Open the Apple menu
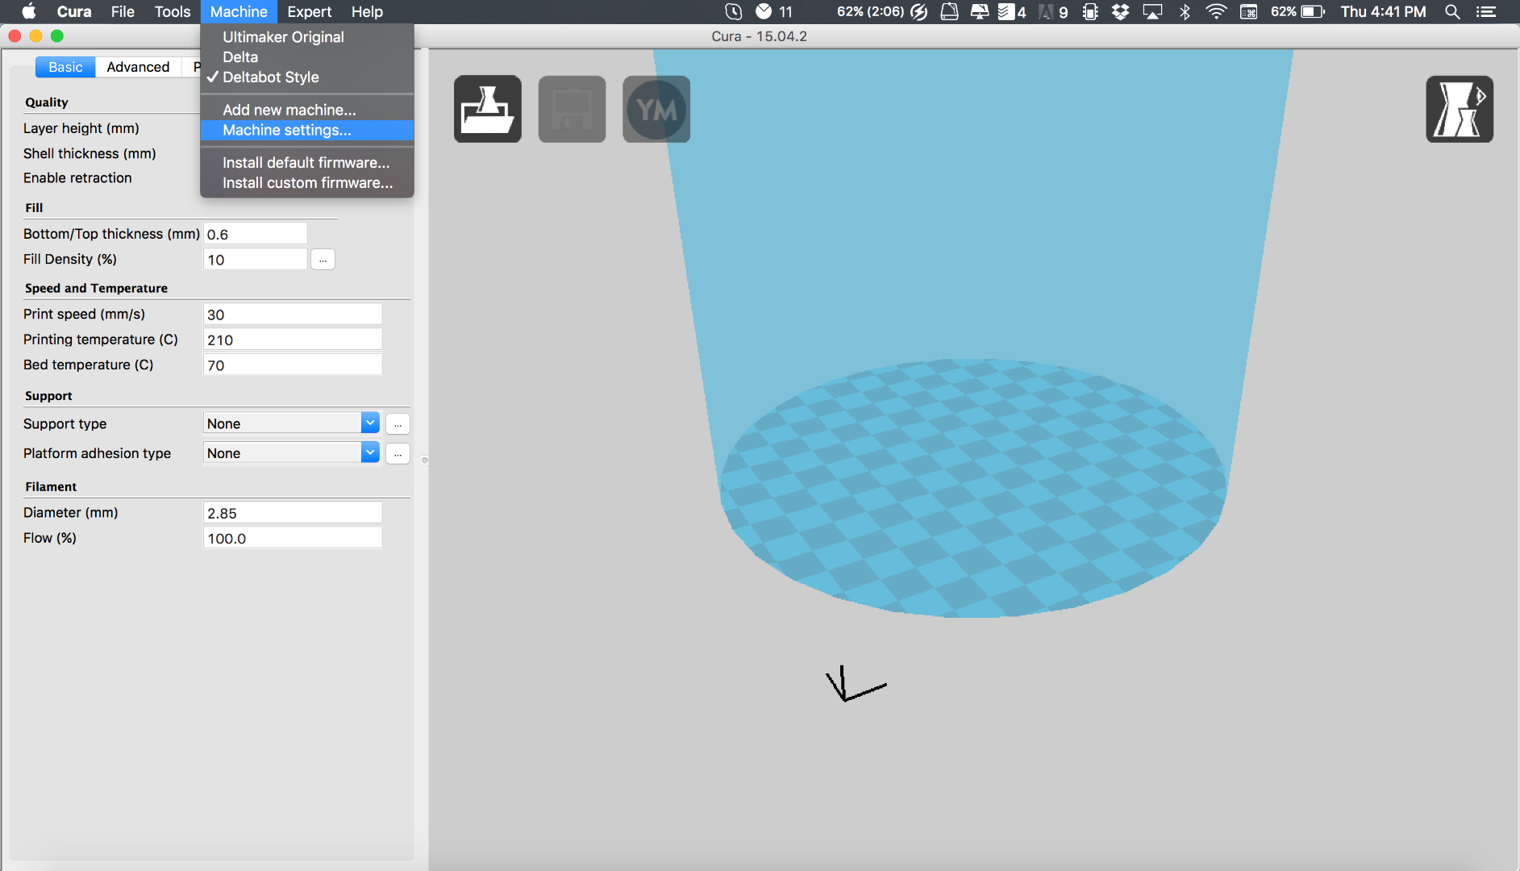 [28, 11]
